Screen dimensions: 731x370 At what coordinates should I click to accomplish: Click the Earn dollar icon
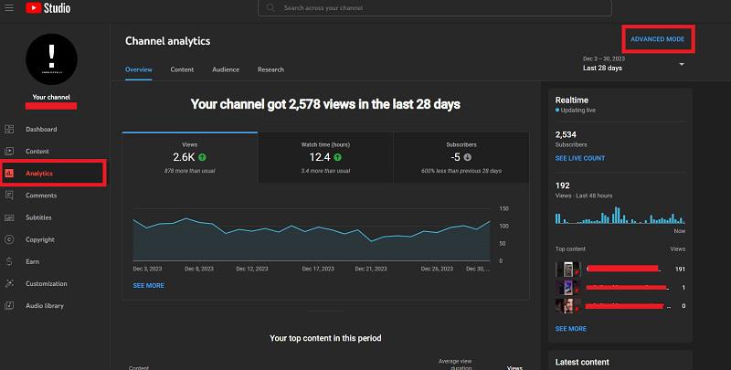[9, 261]
